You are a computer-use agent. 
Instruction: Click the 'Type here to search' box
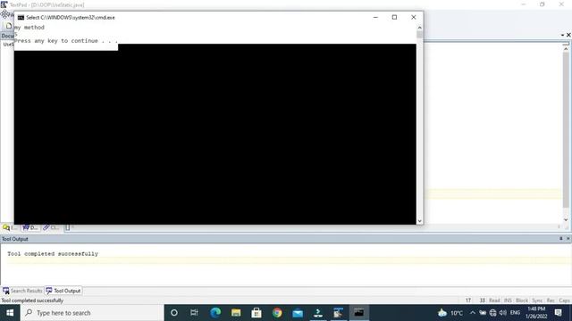(x=92, y=313)
